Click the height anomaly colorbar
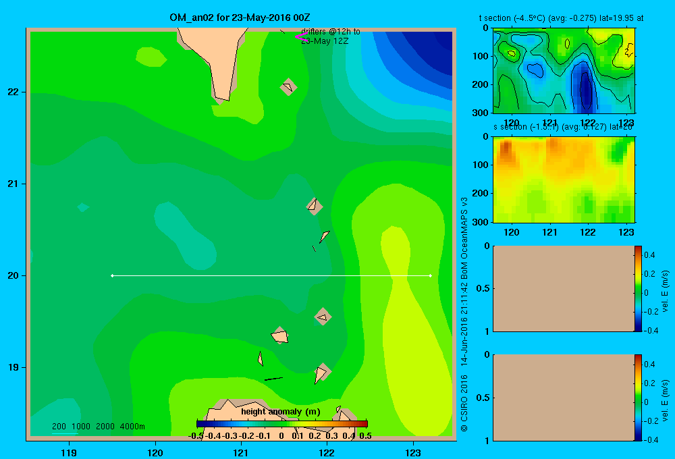This screenshot has width=675, height=459. [x=282, y=424]
